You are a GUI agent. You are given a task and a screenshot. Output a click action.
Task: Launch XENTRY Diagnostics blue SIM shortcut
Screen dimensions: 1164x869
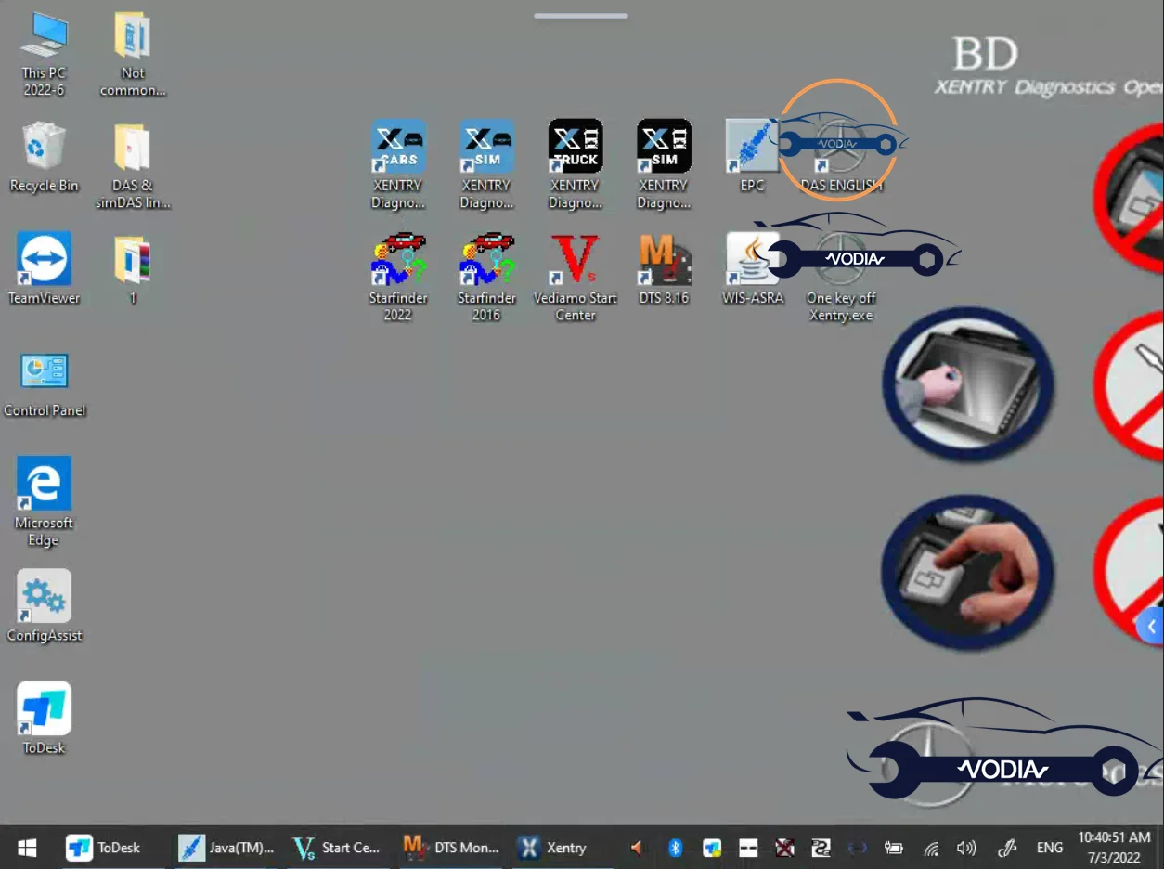[x=486, y=164]
